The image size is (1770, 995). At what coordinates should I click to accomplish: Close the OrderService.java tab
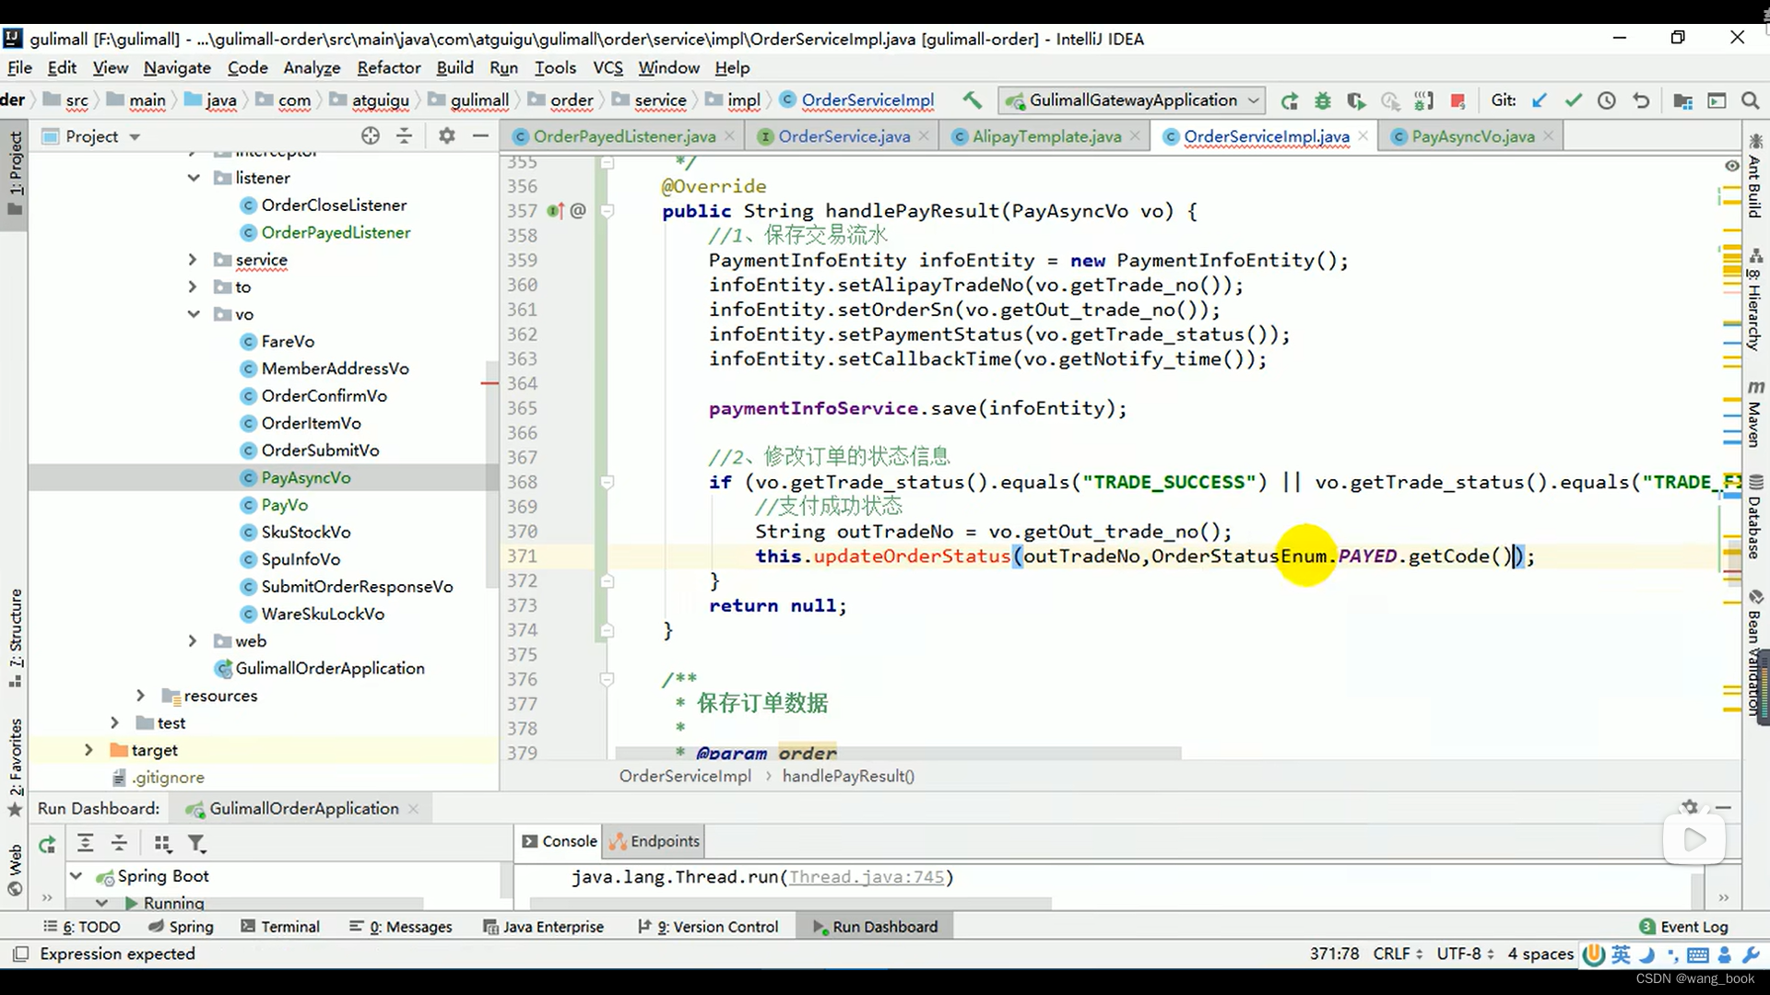pyautogui.click(x=925, y=136)
